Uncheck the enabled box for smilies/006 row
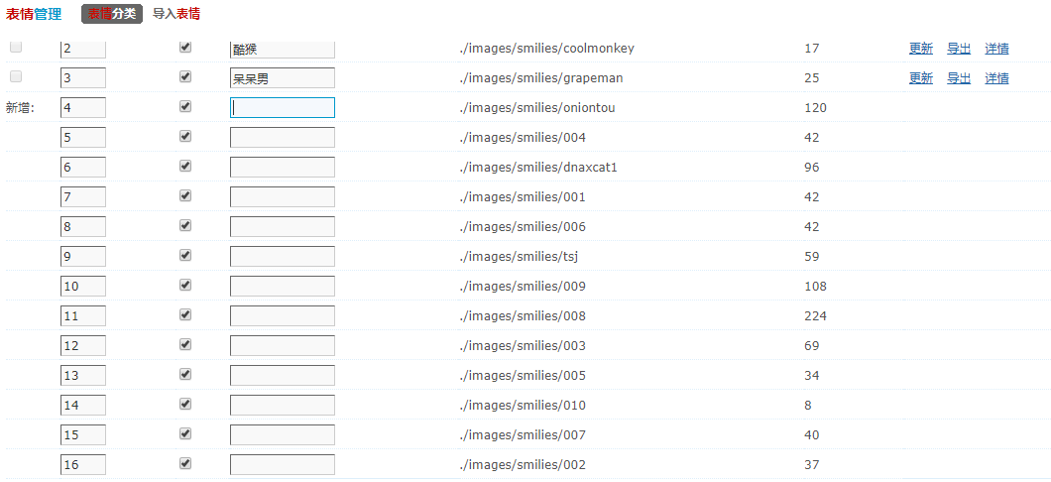 (x=185, y=225)
